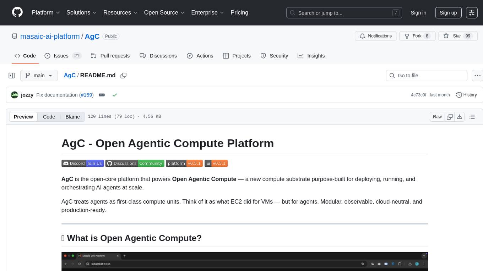
Task: Click the AgC breadcrumb link
Action: coord(70,75)
